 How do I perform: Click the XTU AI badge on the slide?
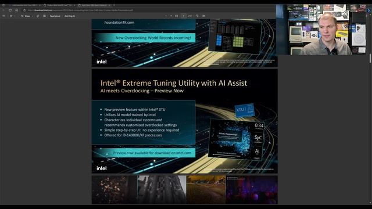pos(245,110)
